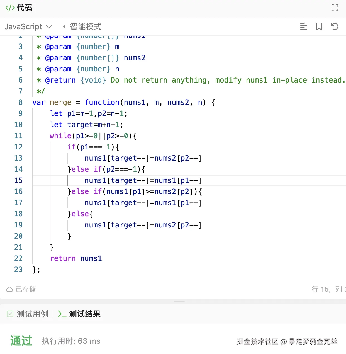
Task: Click line number 23 in the gutter
Action: (18, 270)
